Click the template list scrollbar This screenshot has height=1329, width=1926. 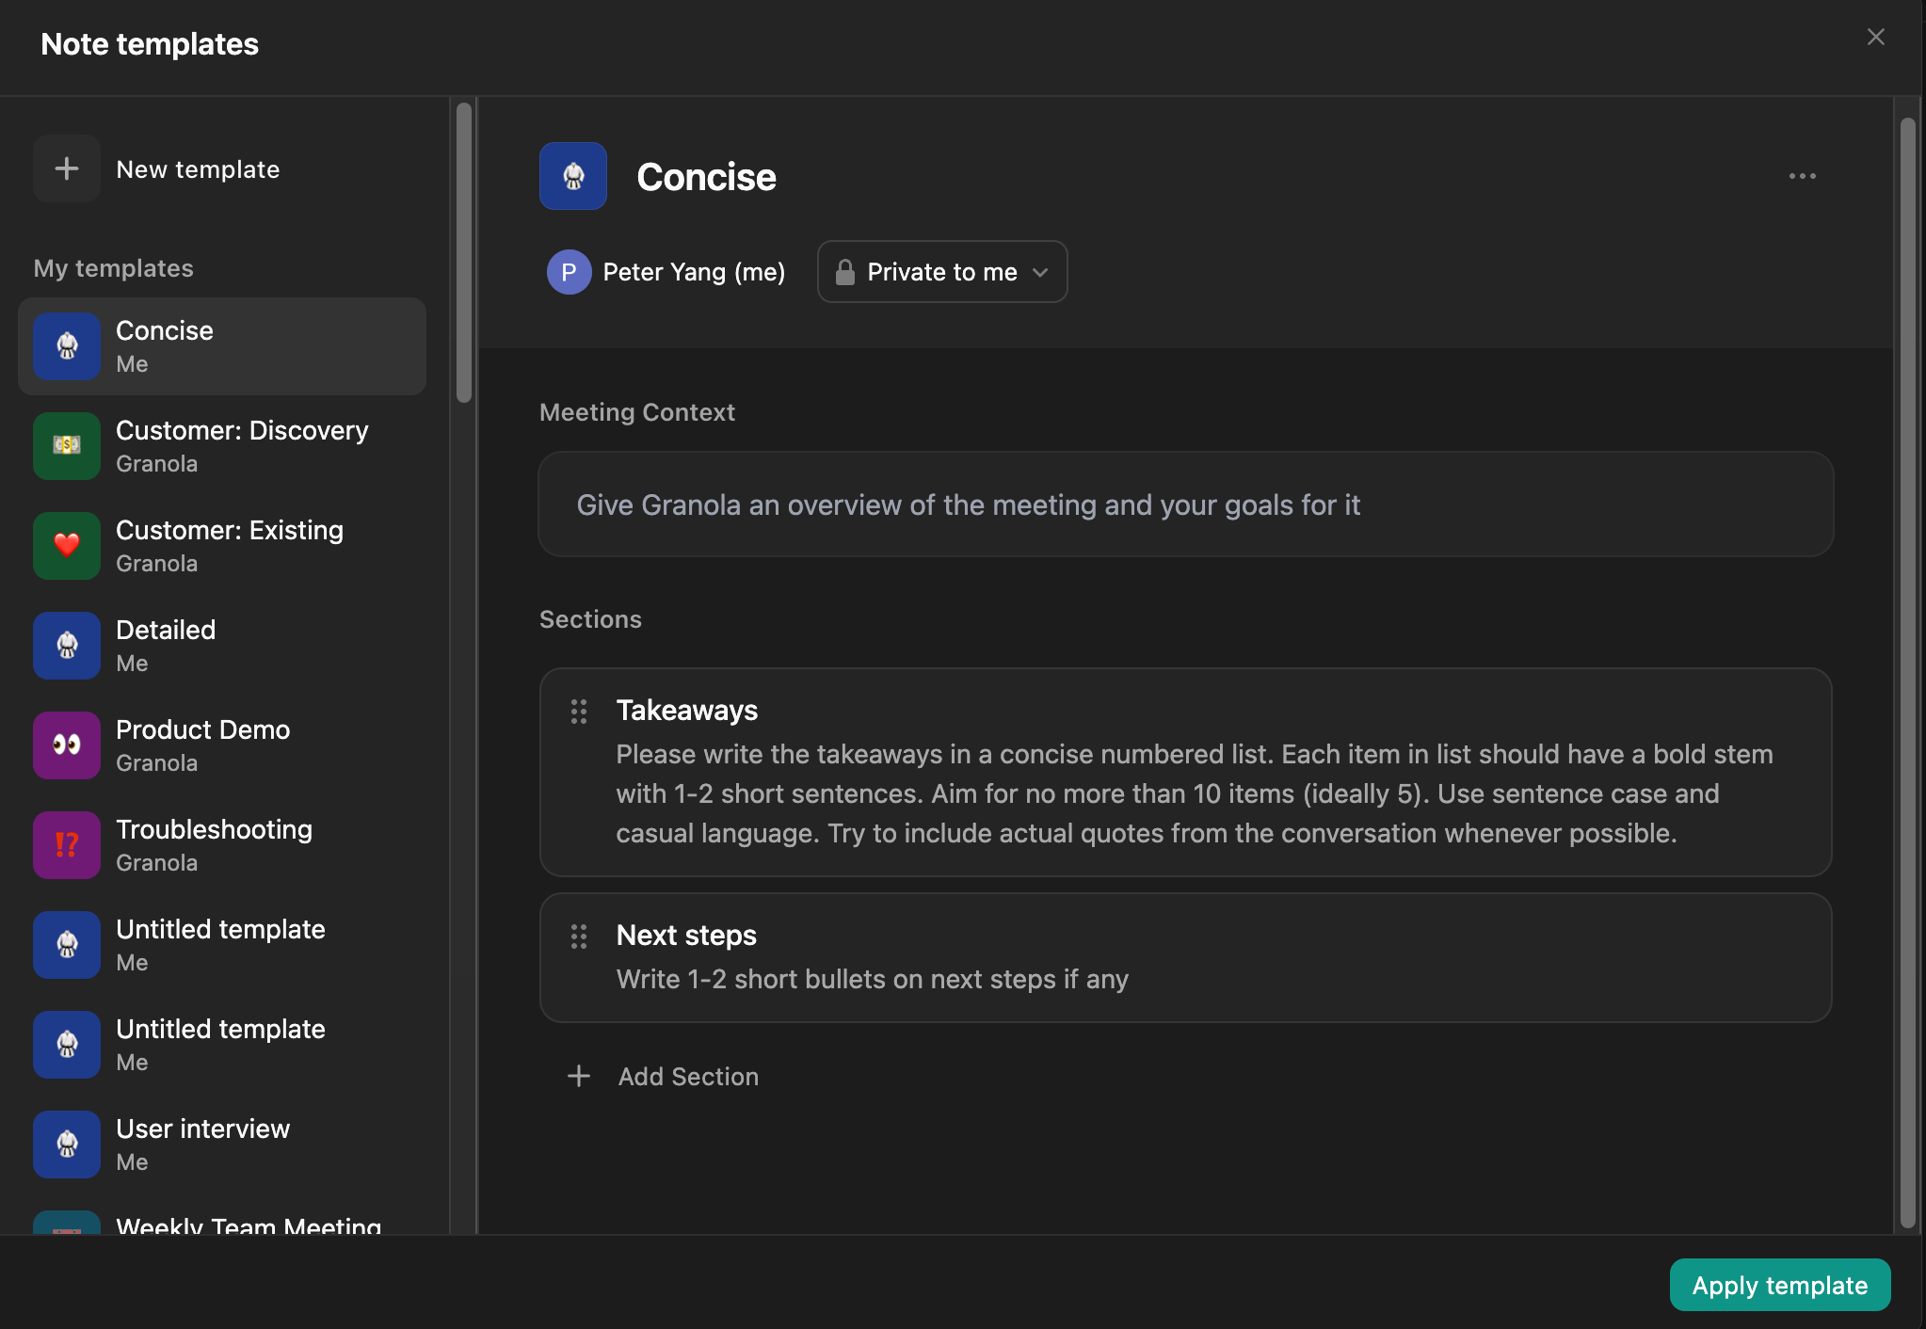click(x=463, y=254)
